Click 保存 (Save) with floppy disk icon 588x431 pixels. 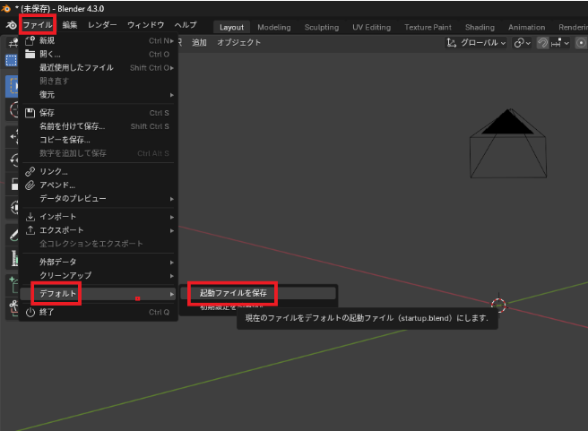(x=47, y=113)
